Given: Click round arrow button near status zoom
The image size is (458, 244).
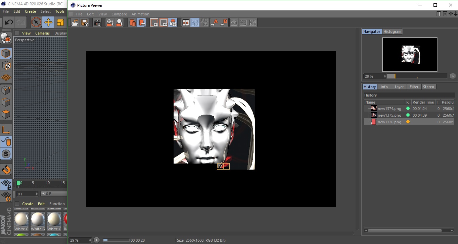Looking at the screenshot, I should pos(97,240).
